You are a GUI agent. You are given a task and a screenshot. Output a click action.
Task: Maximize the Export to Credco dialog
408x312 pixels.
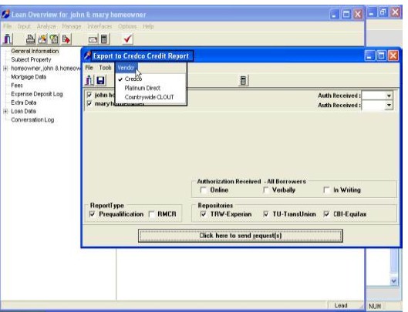(381, 55)
